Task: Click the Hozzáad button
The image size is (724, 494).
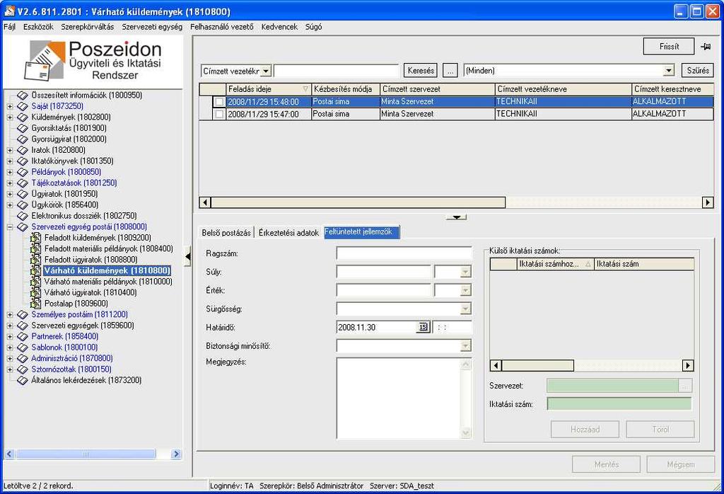Action: (x=585, y=430)
